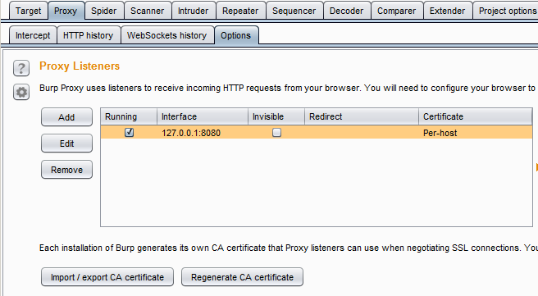Enable Invisible checkbox for the listener

tap(276, 132)
